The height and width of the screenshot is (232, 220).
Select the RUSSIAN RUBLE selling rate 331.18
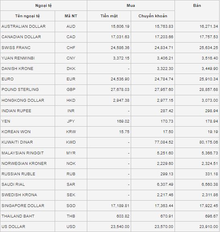[x=212, y=174]
